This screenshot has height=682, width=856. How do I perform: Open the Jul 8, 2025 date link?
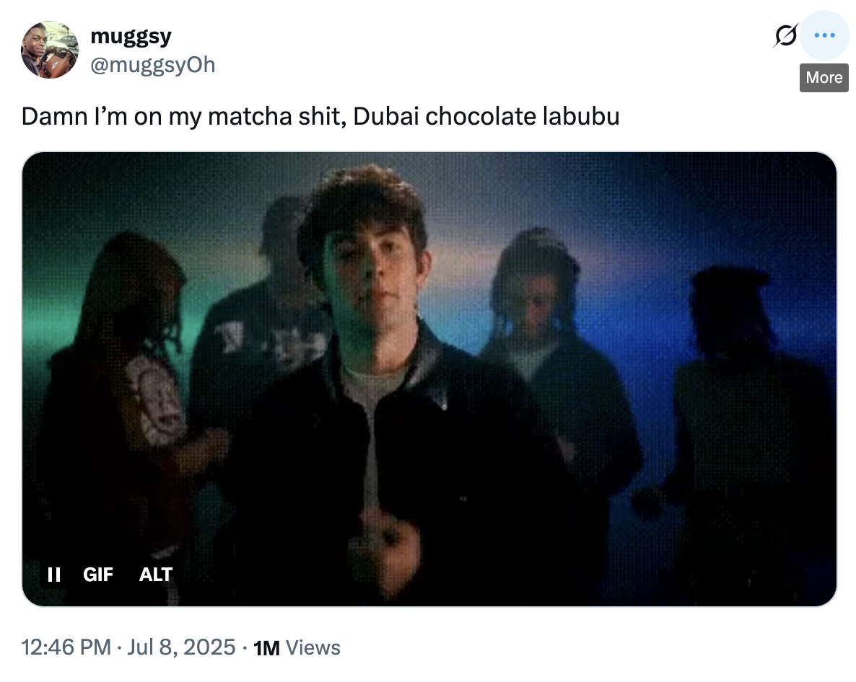point(181,647)
